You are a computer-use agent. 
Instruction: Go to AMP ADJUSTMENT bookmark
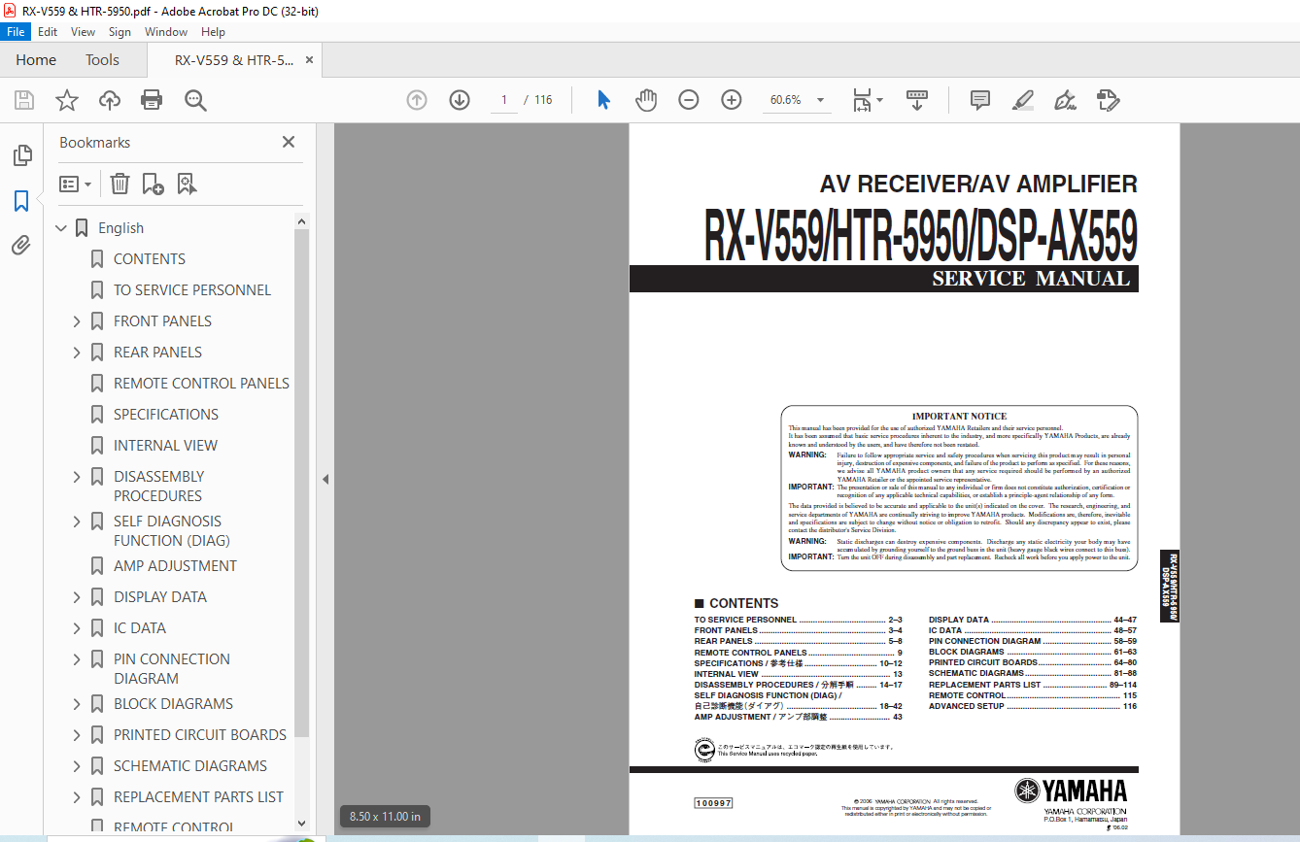pyautogui.click(x=175, y=566)
